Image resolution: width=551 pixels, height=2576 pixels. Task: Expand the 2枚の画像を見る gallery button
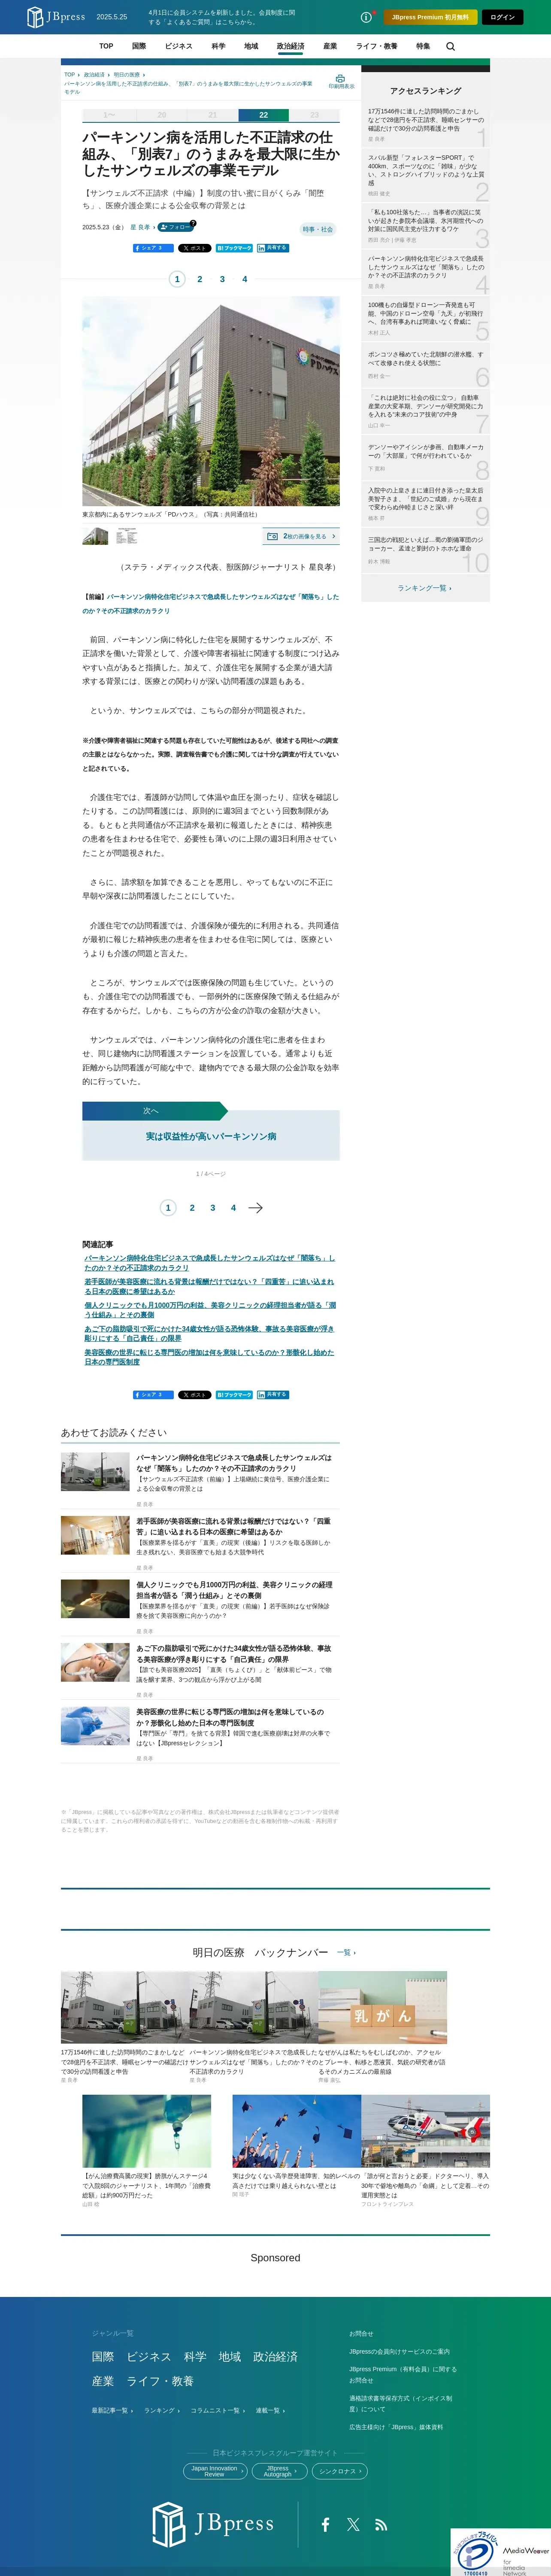point(301,536)
